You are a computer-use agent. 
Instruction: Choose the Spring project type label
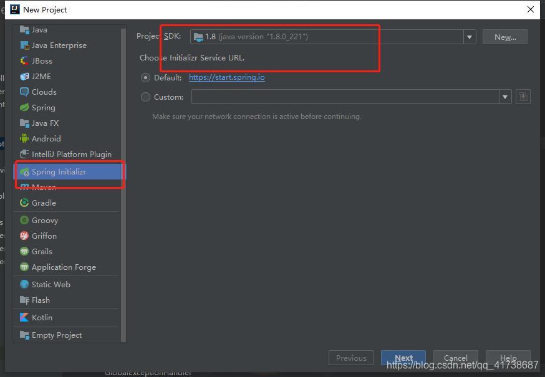(x=44, y=108)
